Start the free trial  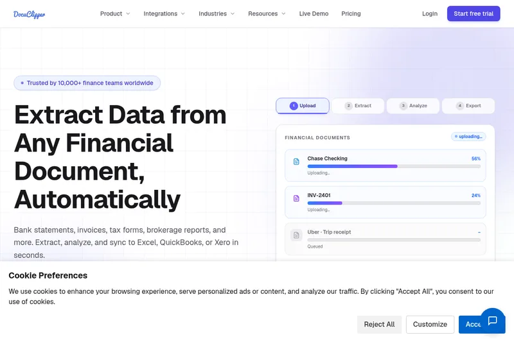click(x=474, y=13)
